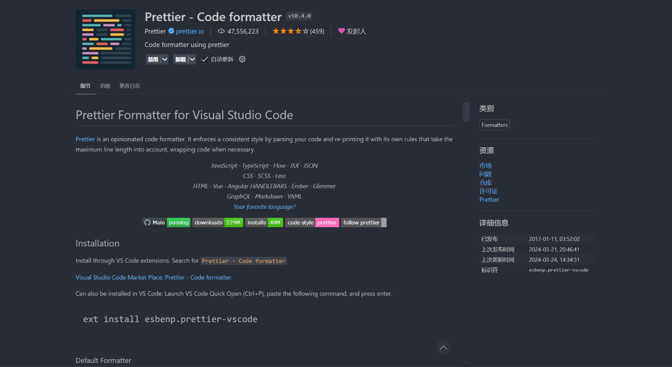Click the verified publisher badge icon

click(171, 31)
